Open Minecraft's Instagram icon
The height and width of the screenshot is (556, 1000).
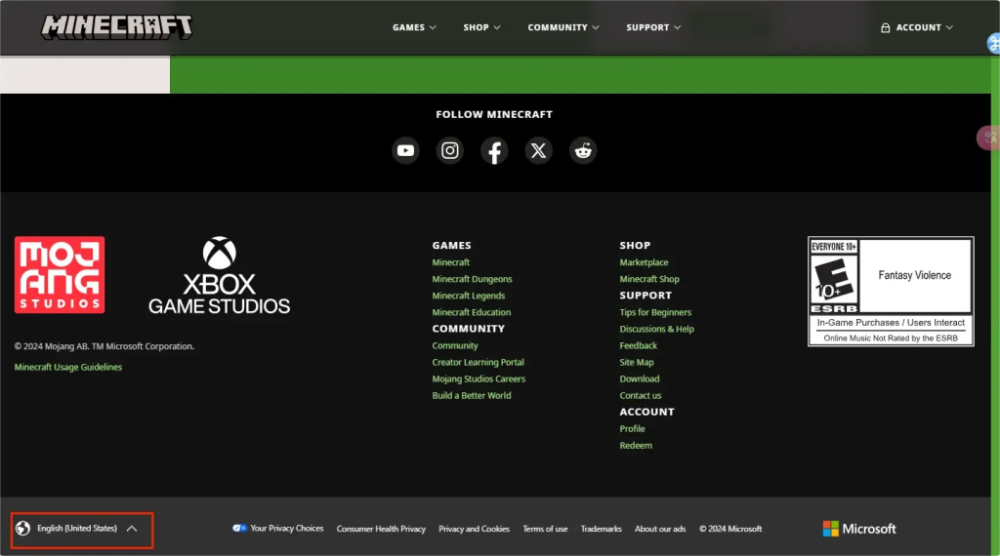point(450,151)
